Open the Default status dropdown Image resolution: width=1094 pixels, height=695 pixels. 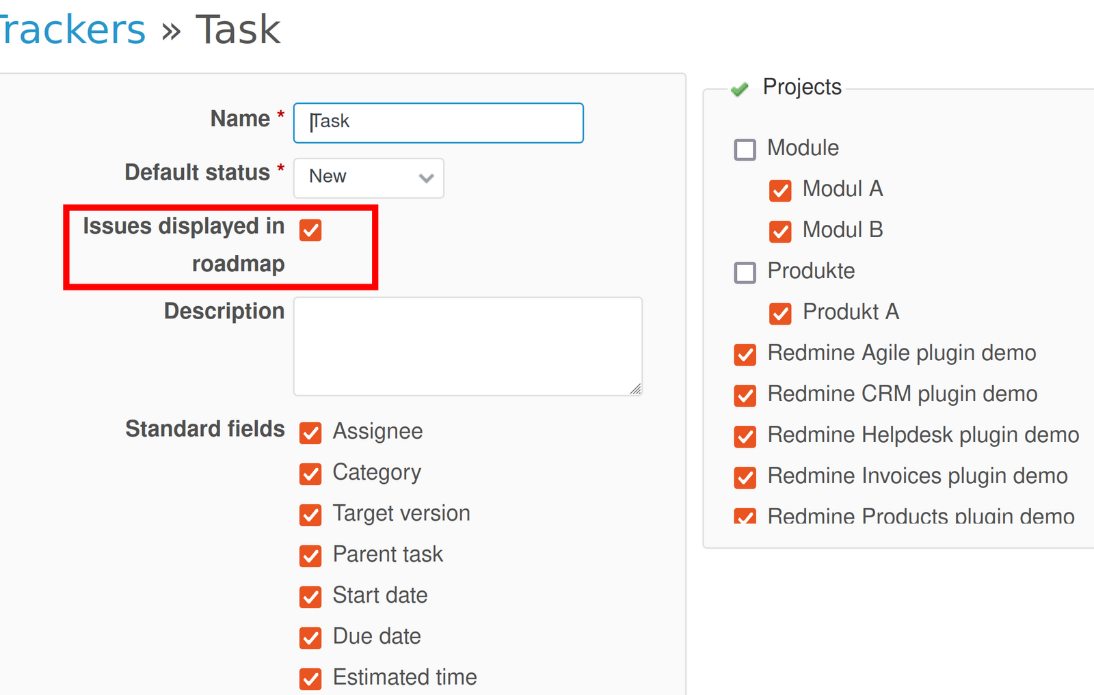(369, 178)
